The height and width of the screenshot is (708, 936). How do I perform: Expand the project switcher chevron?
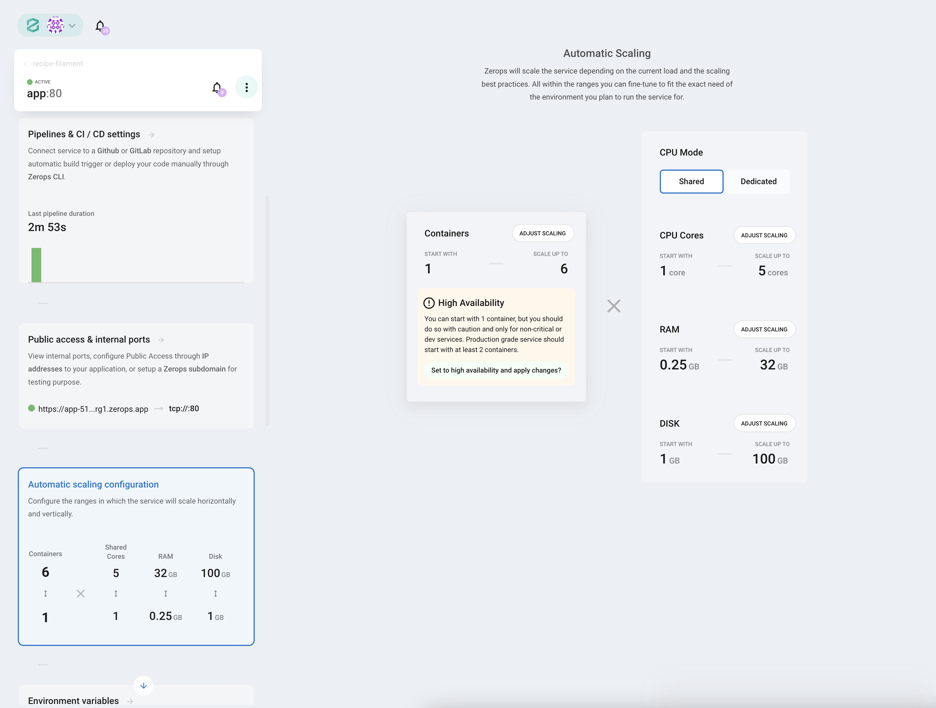tap(72, 26)
